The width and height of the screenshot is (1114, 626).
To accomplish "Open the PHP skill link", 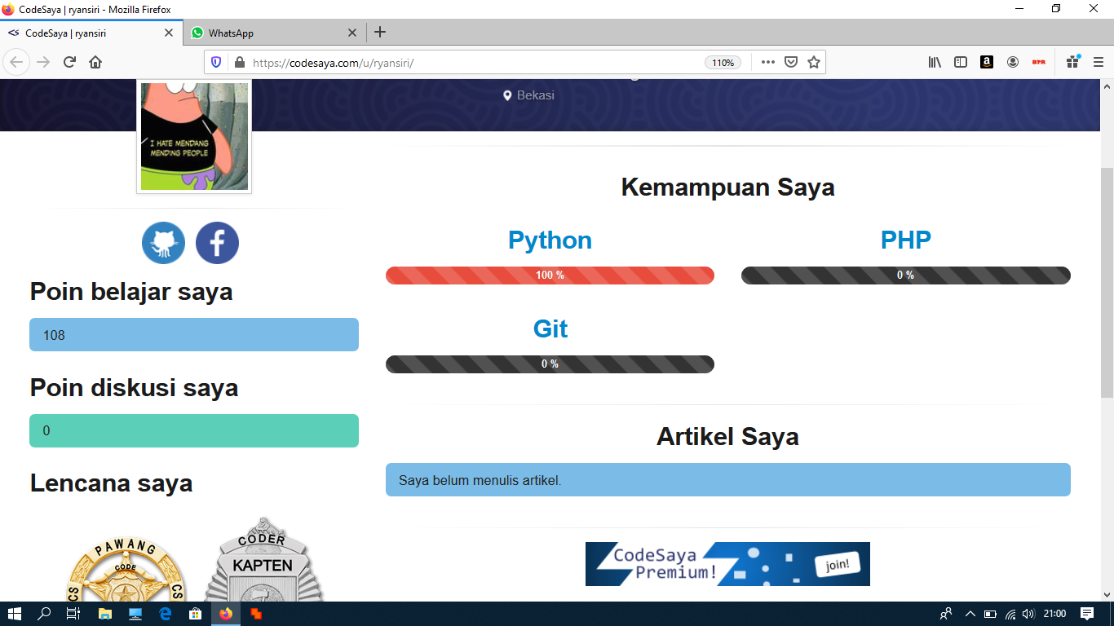I will (905, 240).
